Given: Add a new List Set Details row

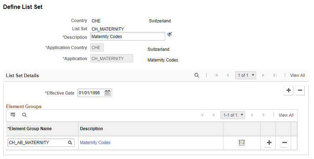Looking at the screenshot, I should tap(289, 90).
